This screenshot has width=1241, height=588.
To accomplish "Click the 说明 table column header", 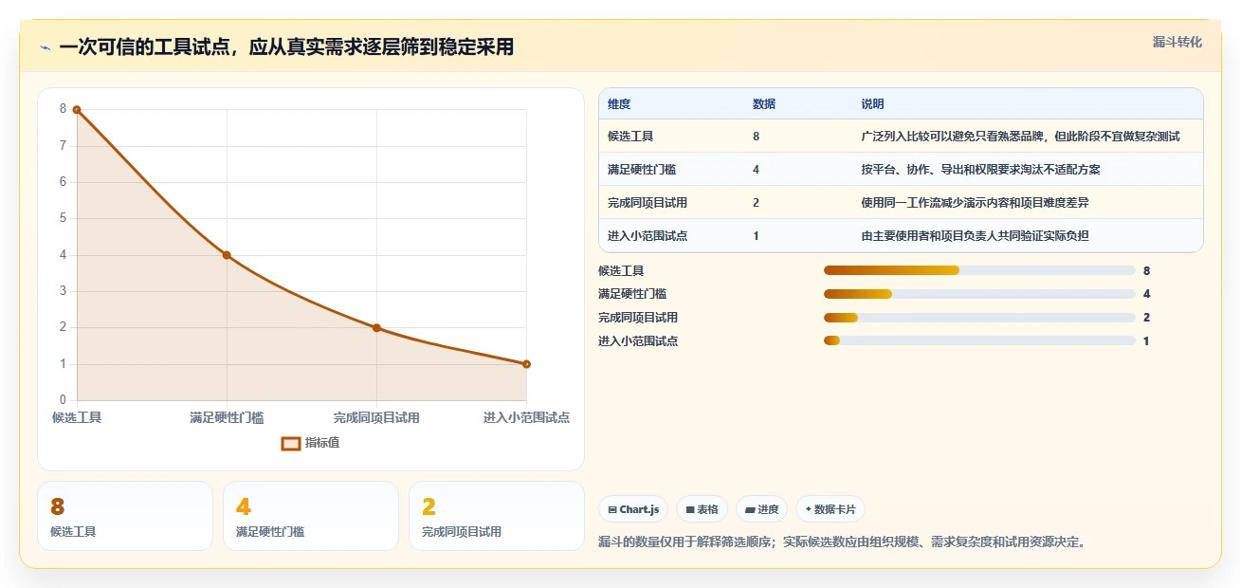I will (x=872, y=103).
